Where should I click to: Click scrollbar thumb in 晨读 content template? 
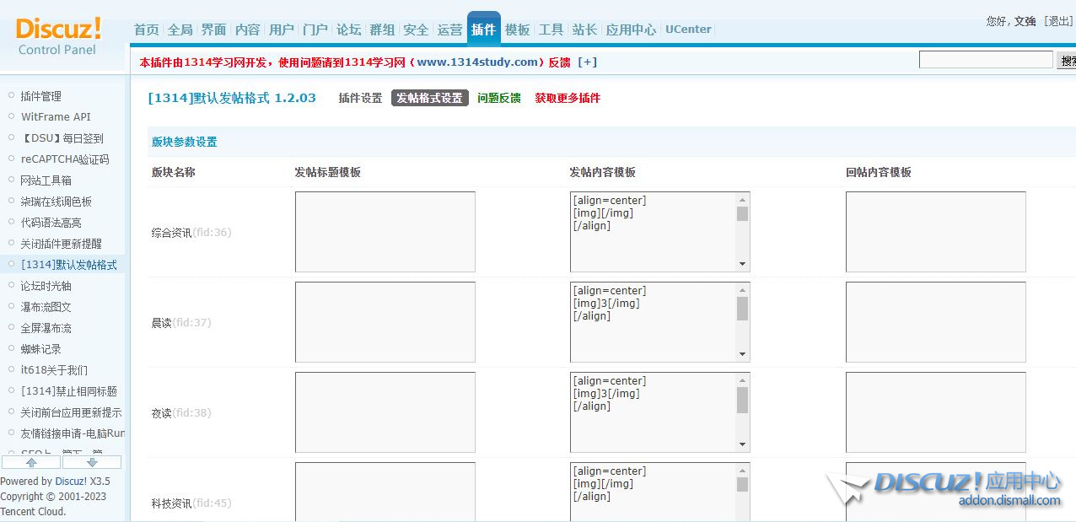(742, 308)
